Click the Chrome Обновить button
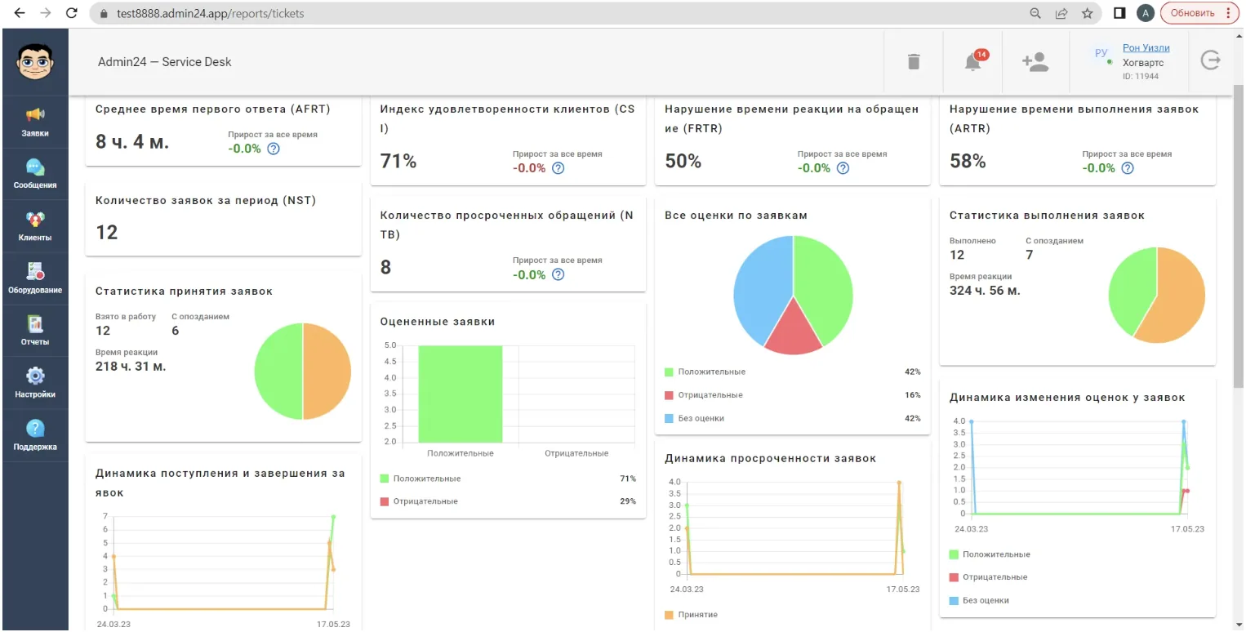 click(x=1199, y=13)
